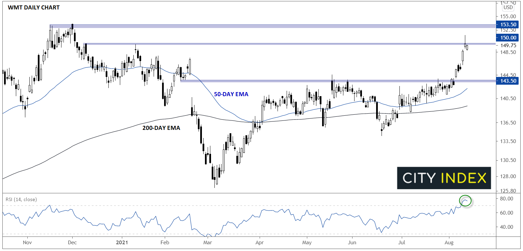
Task: Click the 50-DAY EMA label
Action: [231, 94]
